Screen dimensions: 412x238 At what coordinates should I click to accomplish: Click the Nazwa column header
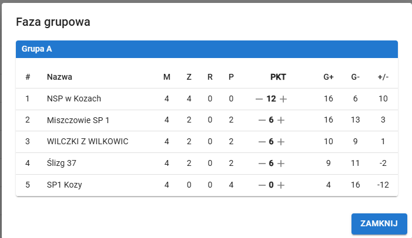point(59,77)
